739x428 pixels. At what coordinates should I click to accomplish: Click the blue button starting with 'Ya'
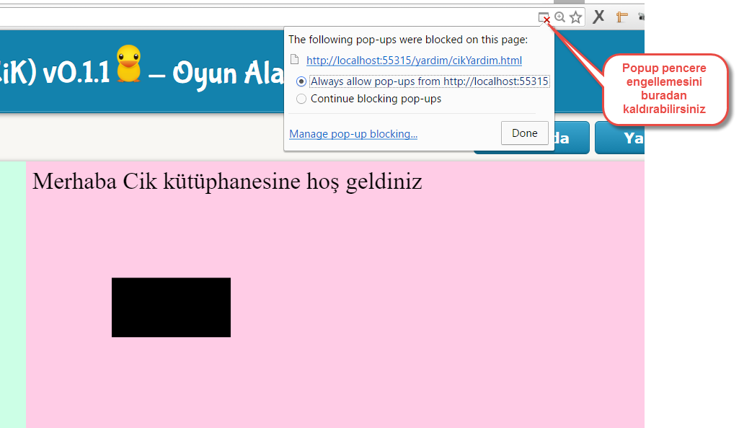[x=620, y=138]
